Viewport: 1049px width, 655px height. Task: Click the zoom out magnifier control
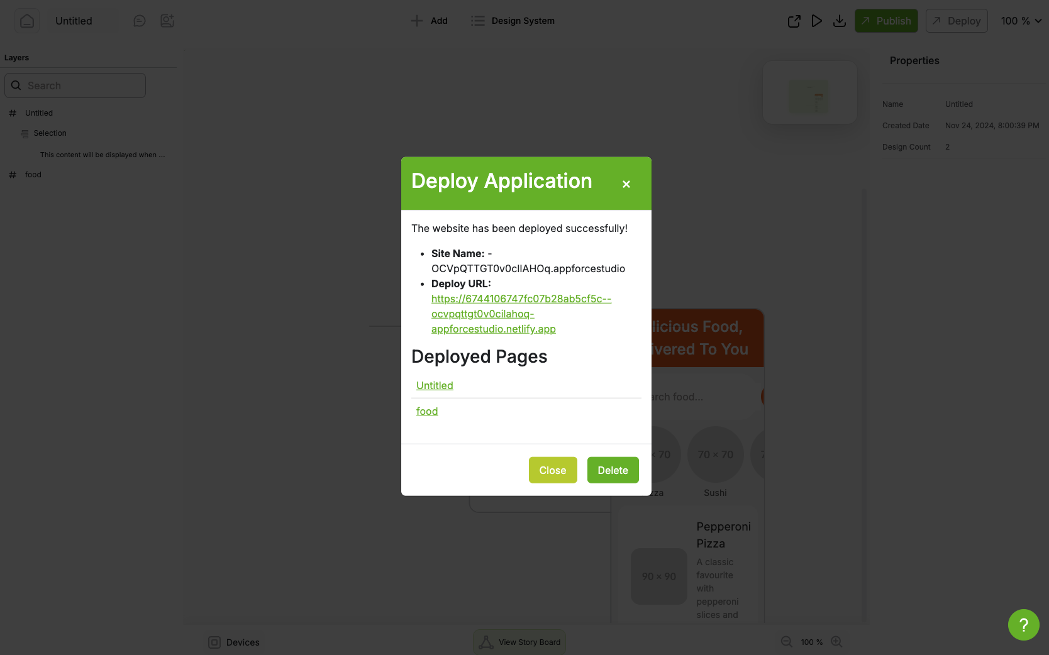(786, 642)
